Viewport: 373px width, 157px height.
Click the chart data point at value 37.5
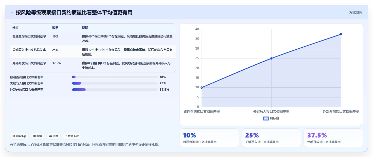tap(341, 34)
